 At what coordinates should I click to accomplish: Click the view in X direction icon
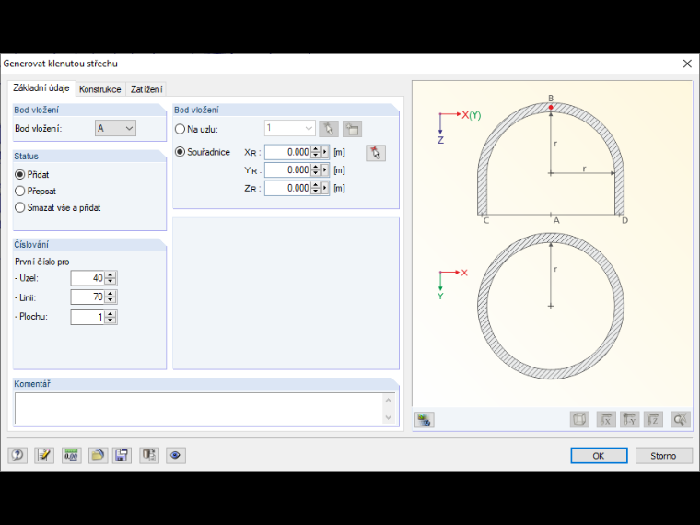[x=606, y=420]
